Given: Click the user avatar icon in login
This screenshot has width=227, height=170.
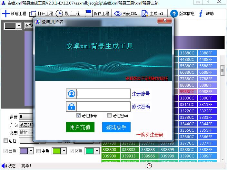Looking at the screenshot, I should pyautogui.click(x=71, y=94).
